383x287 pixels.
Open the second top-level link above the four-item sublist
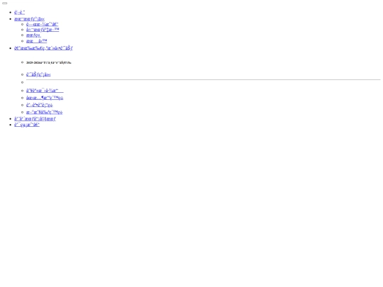click(29, 19)
